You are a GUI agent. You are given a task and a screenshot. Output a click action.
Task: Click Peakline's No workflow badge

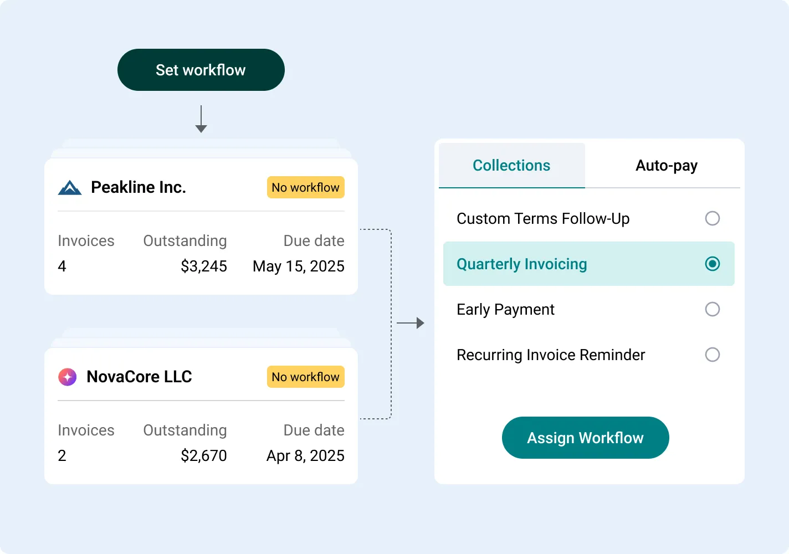(x=305, y=188)
